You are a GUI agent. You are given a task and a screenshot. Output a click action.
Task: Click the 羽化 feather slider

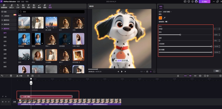[185, 35]
